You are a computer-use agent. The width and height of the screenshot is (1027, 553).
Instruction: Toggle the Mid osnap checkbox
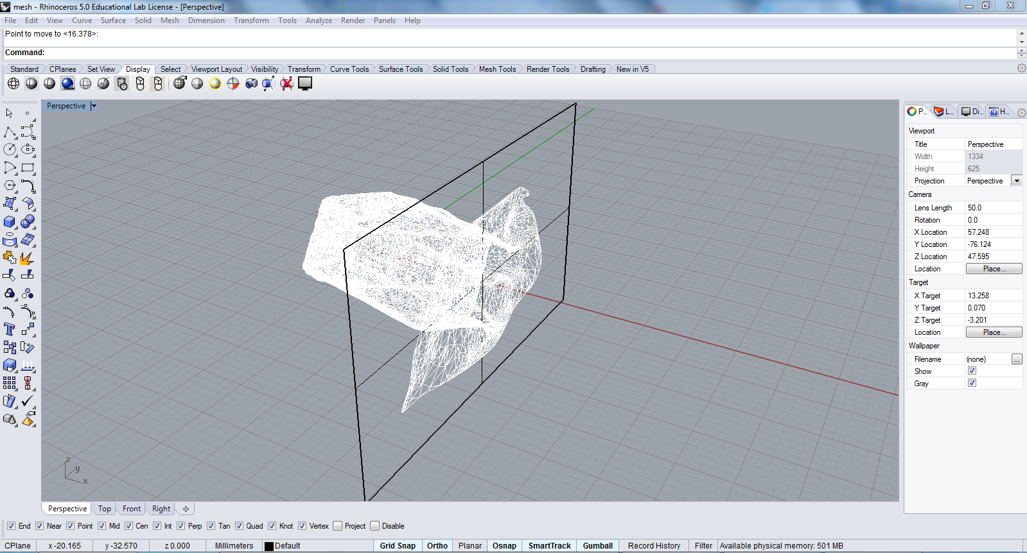coord(101,526)
